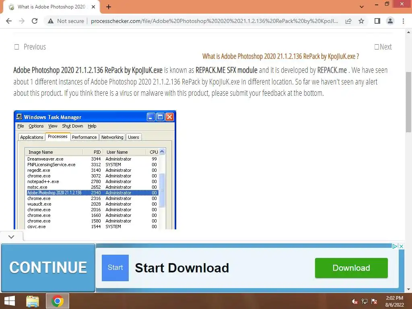Open tab search chevron in title bar
Screen dimensions: 412x309
click(x=362, y=7)
